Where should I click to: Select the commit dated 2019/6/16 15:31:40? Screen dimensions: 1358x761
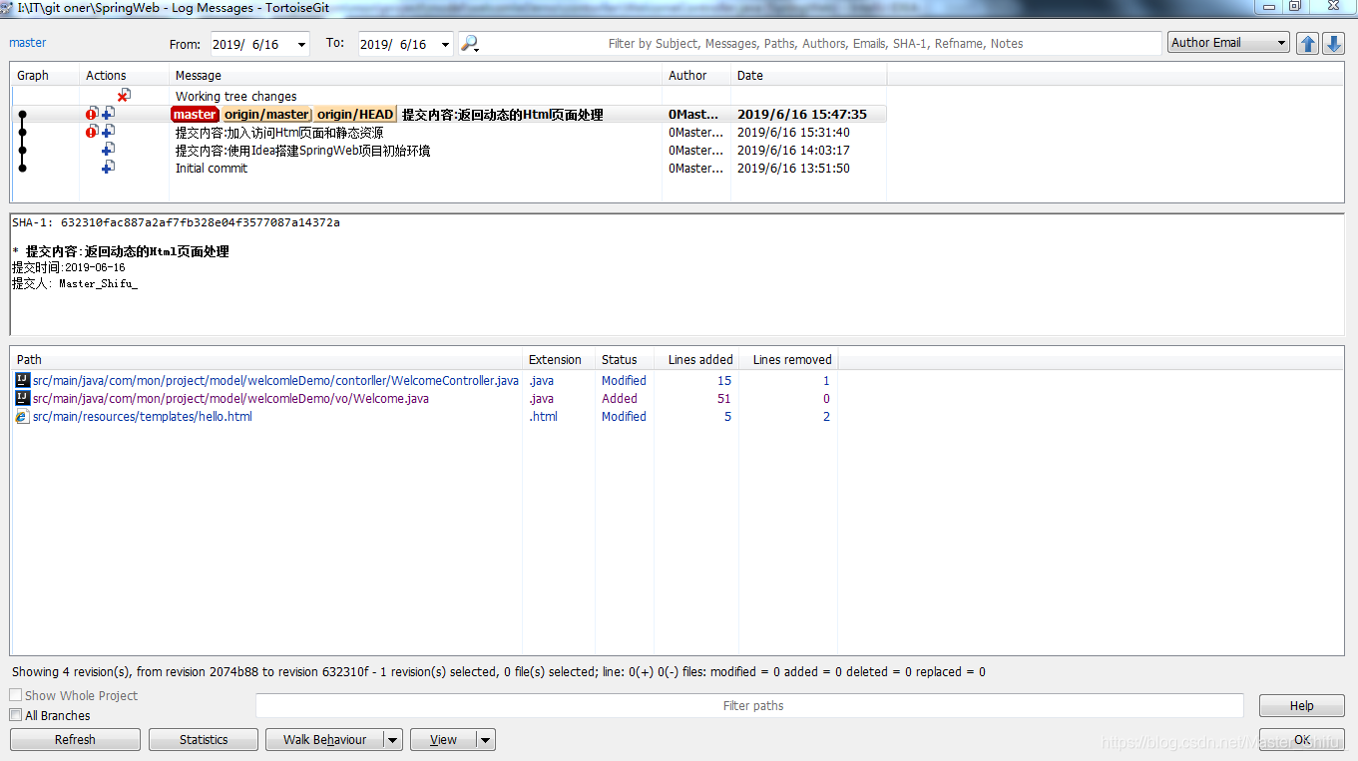(x=449, y=132)
